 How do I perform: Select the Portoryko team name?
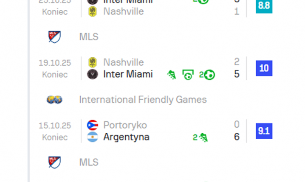(x=125, y=125)
